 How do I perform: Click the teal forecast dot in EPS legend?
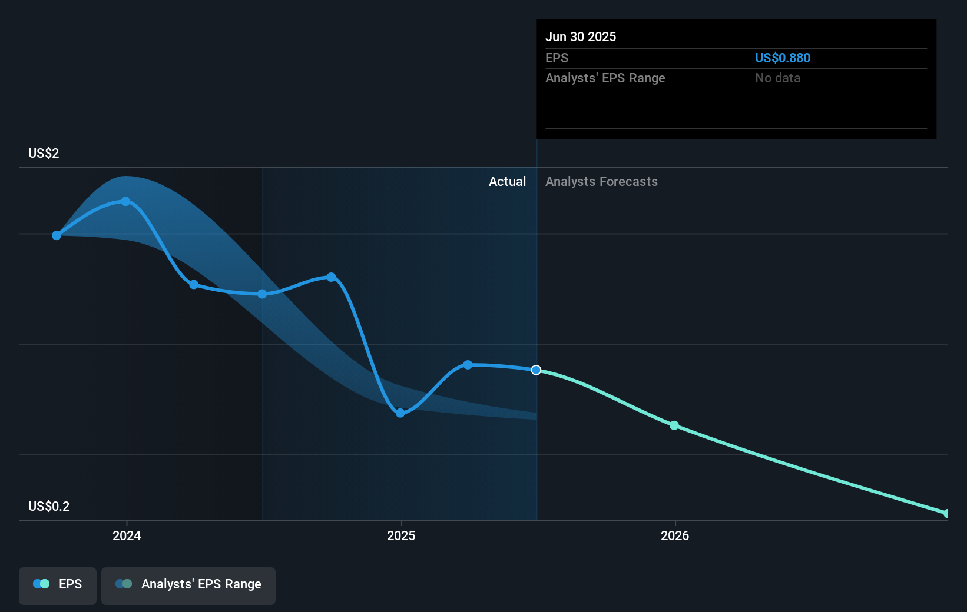click(45, 584)
